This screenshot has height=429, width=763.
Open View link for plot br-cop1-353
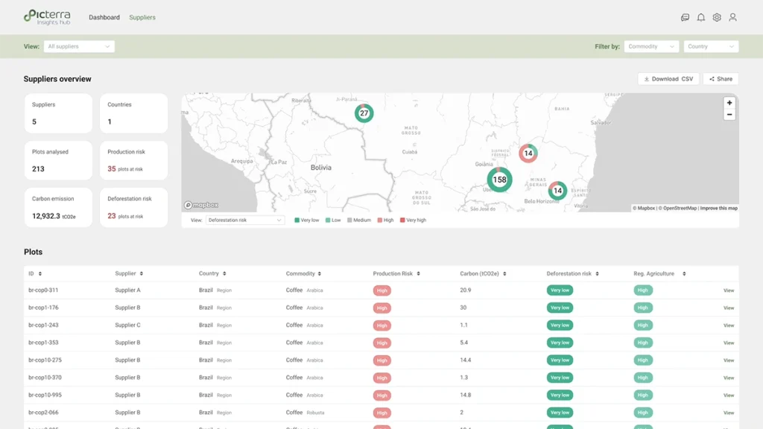[729, 343]
